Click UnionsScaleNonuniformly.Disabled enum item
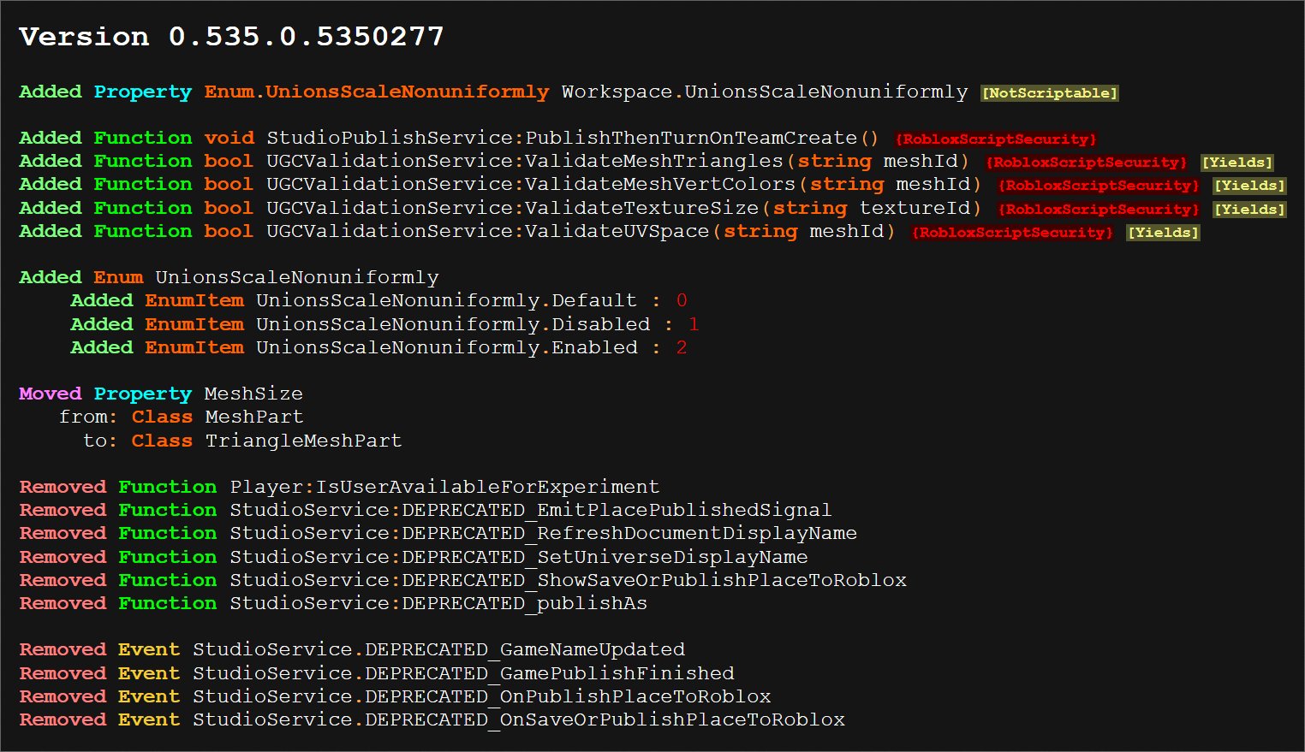This screenshot has height=752, width=1305. [453, 324]
